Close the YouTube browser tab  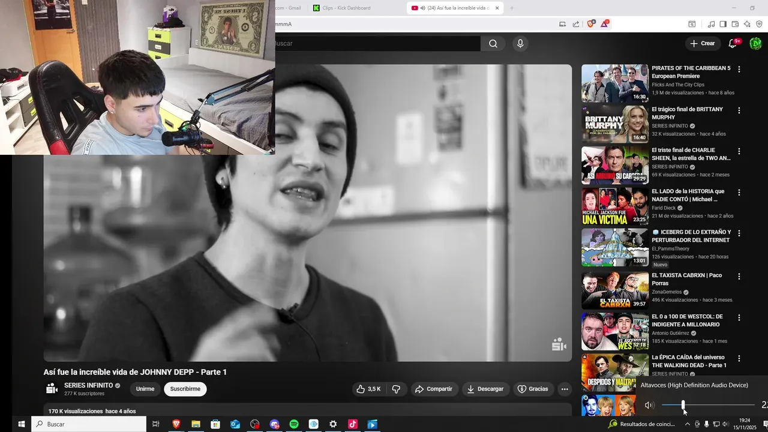pos(497,8)
